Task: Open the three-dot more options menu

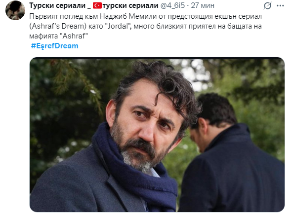Action: [280, 6]
